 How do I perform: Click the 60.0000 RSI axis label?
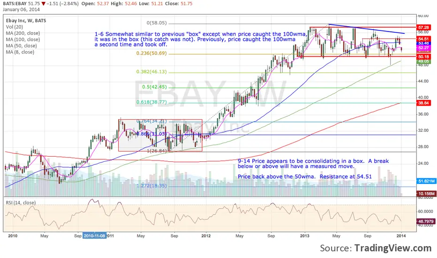point(425,212)
